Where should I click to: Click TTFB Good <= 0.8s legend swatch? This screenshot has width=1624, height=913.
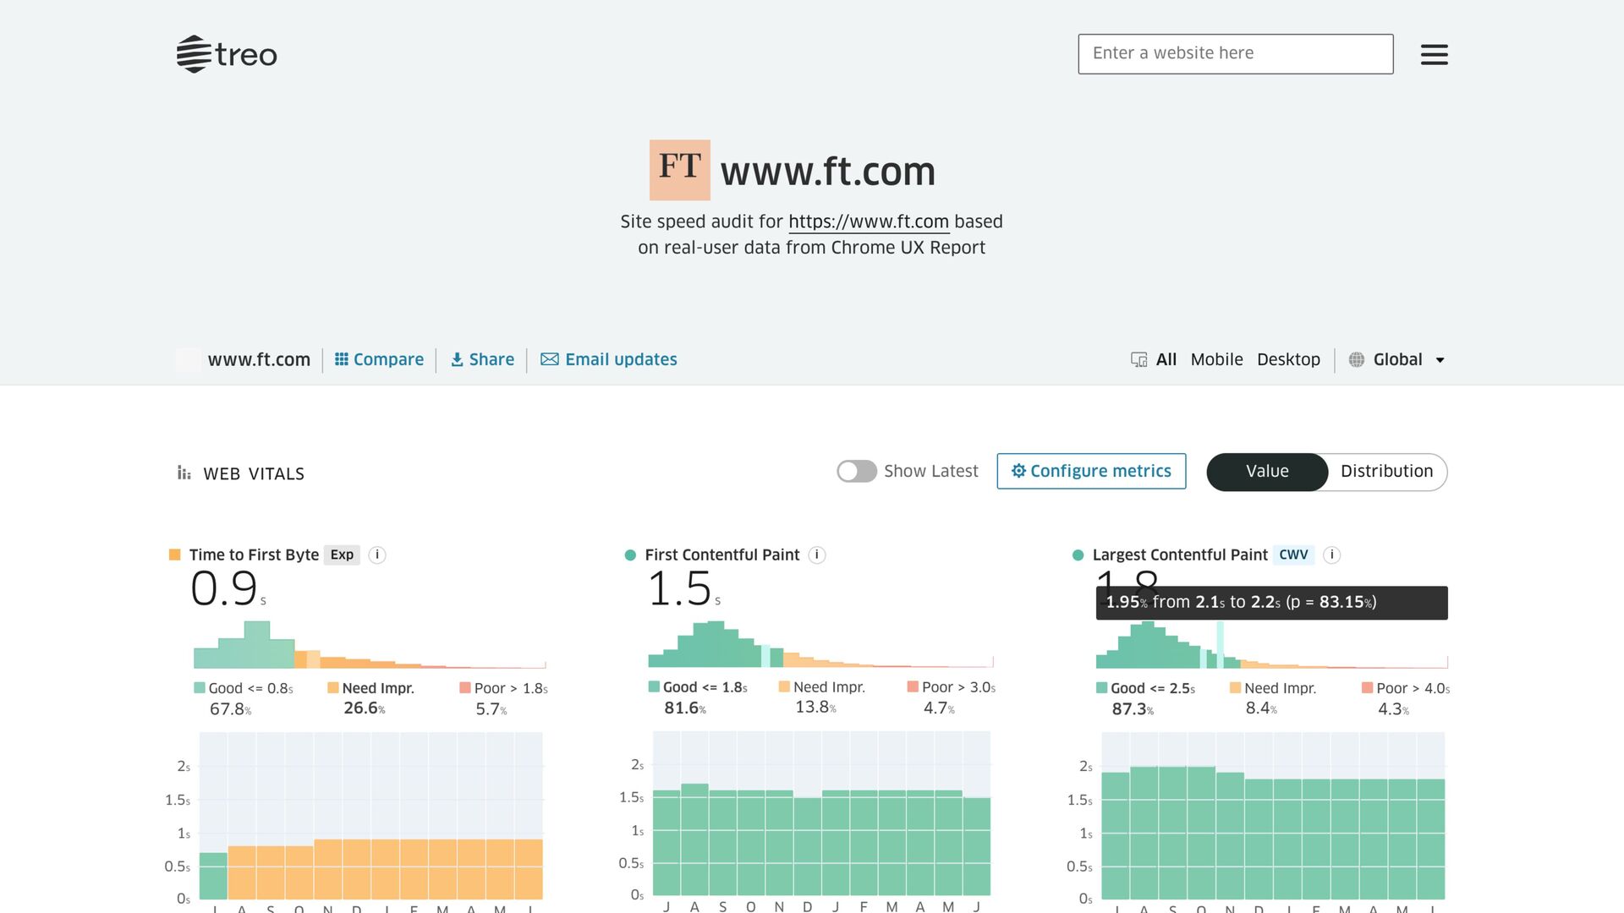point(200,687)
